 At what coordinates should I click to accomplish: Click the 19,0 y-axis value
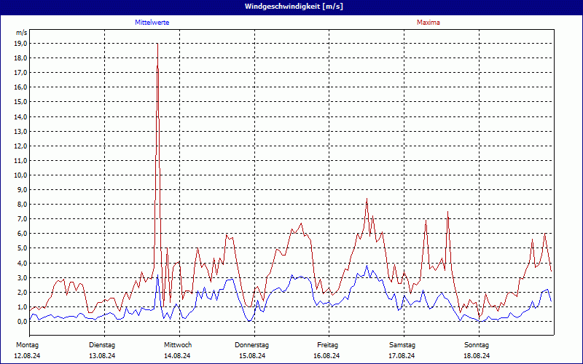(x=20, y=43)
